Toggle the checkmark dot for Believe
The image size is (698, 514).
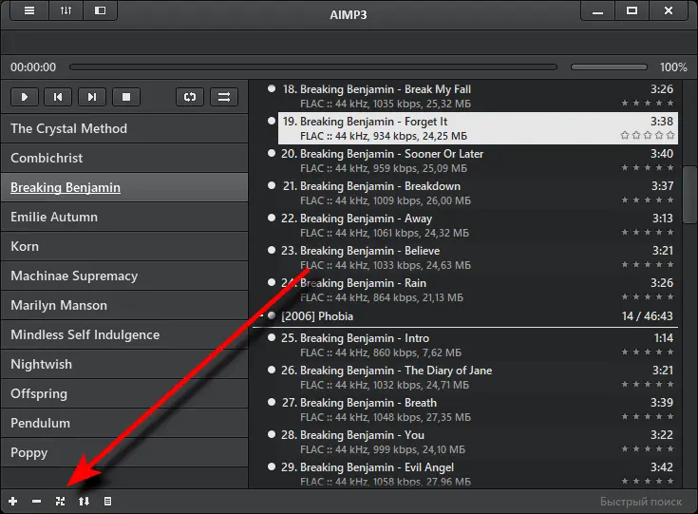272,250
